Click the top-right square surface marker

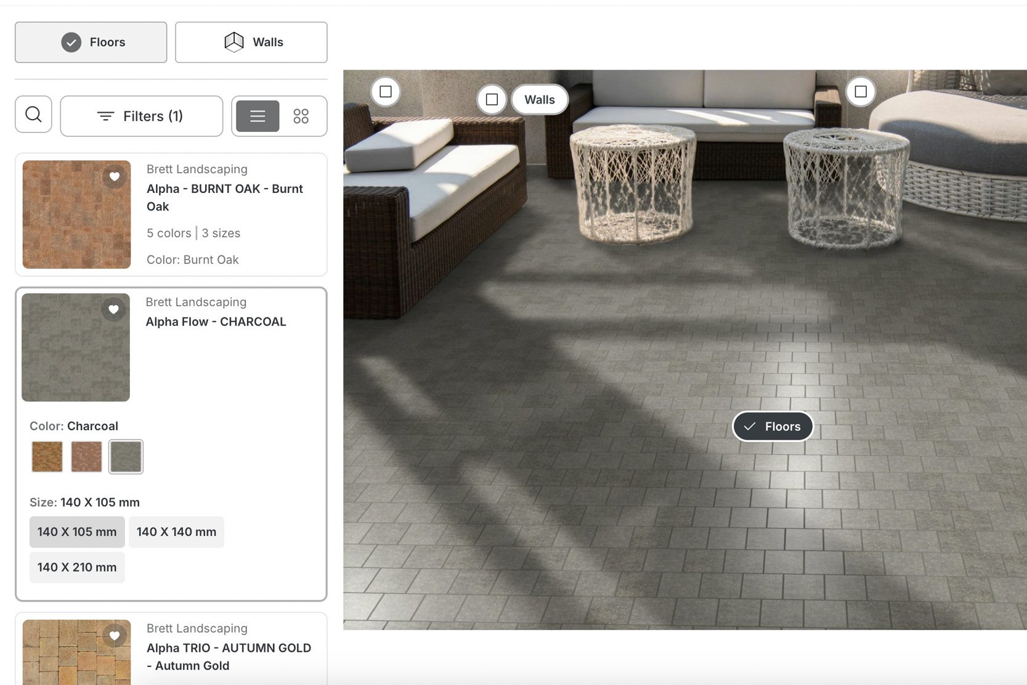coord(861,92)
